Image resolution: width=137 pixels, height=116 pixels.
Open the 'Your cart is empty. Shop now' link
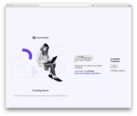point(88,73)
